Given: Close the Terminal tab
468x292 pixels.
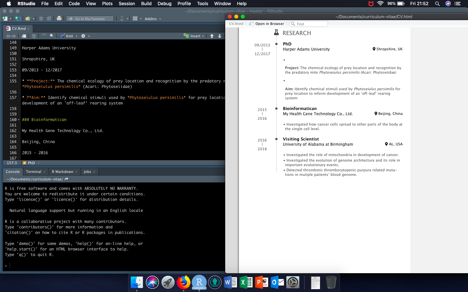Looking at the screenshot, I should click(x=45, y=172).
